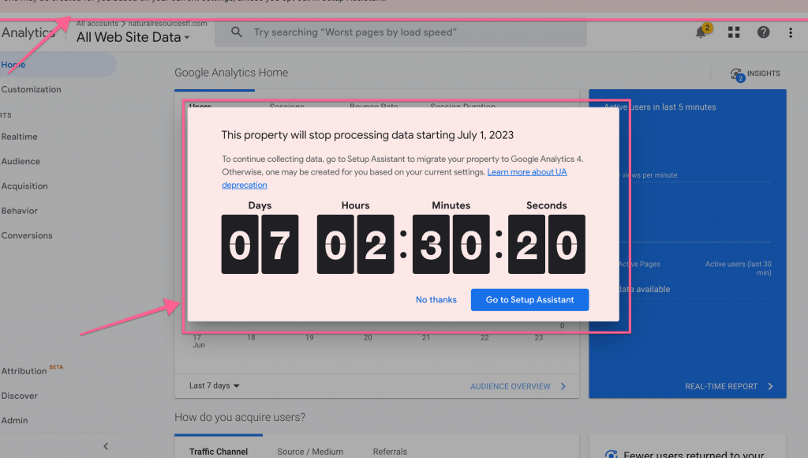The width and height of the screenshot is (808, 458).
Task: Open the Audience reports section
Action: tap(21, 161)
